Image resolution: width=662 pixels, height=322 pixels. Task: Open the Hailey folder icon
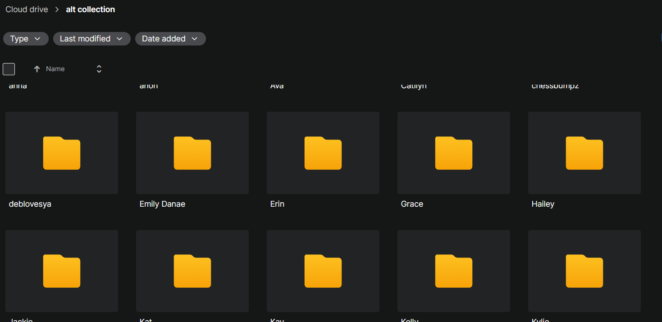click(x=584, y=153)
